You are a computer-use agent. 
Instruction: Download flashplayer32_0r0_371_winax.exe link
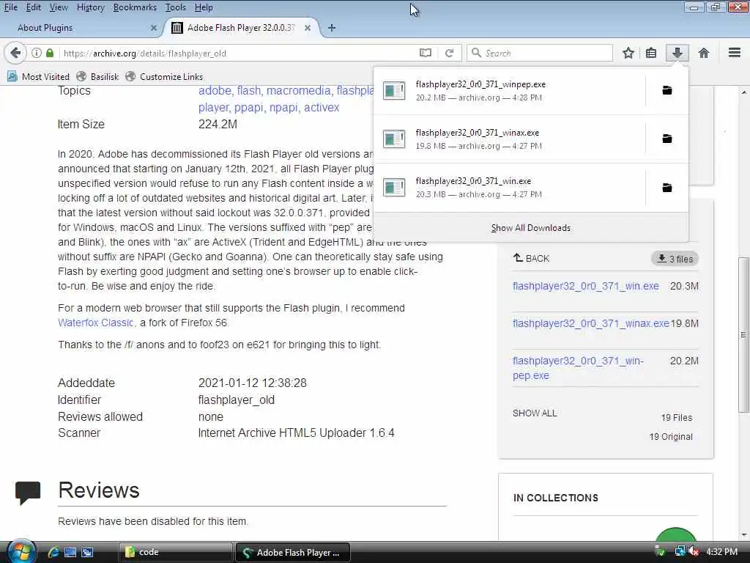tap(591, 323)
